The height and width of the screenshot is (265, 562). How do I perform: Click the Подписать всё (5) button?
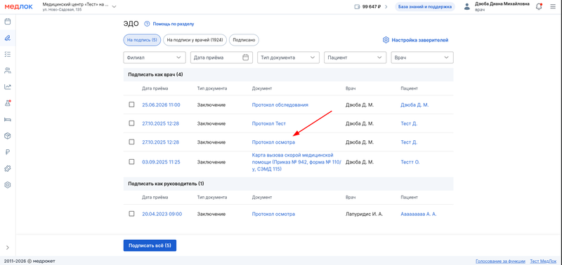150,245
